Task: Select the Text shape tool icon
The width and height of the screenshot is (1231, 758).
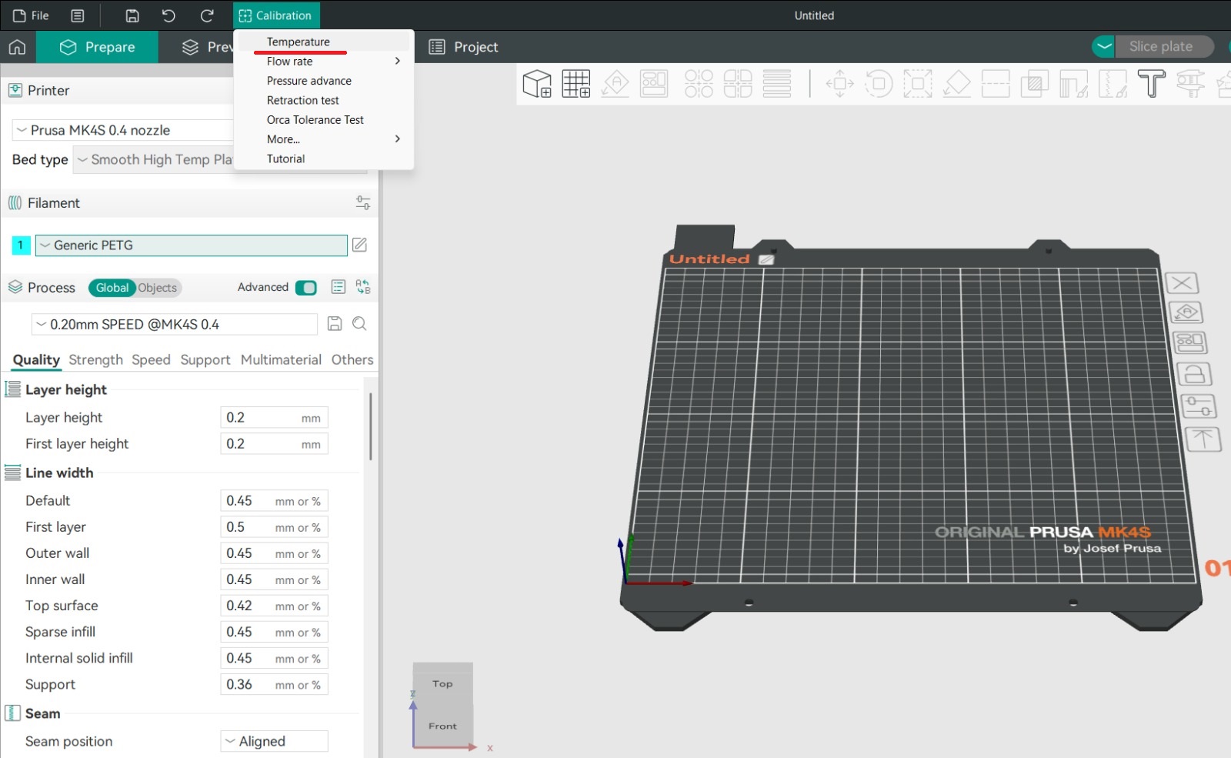Action: [x=1151, y=83]
